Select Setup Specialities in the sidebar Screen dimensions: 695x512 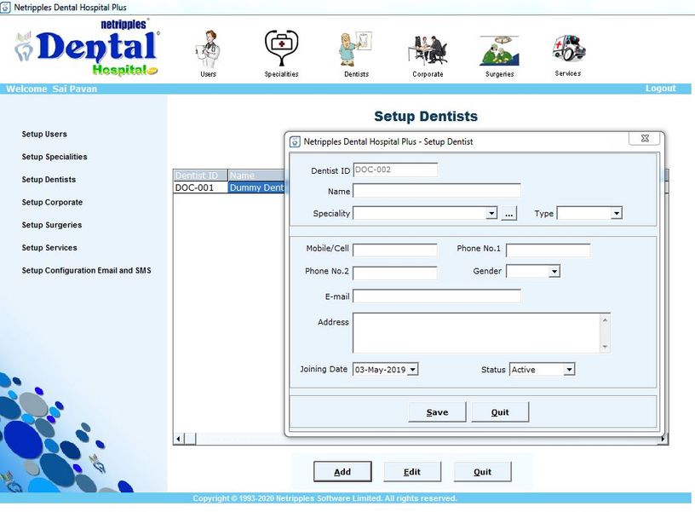(55, 157)
